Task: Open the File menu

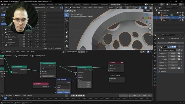Action: (5, 4)
